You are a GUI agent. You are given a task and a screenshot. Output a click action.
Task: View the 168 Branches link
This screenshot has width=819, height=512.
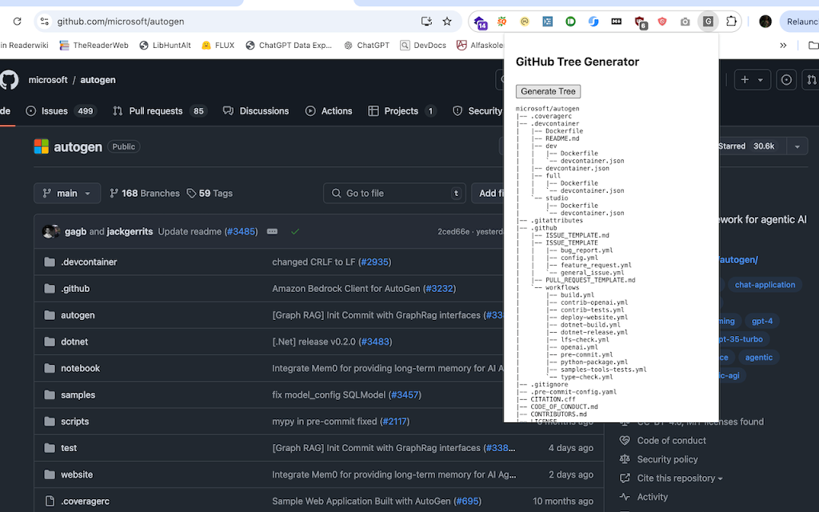145,194
